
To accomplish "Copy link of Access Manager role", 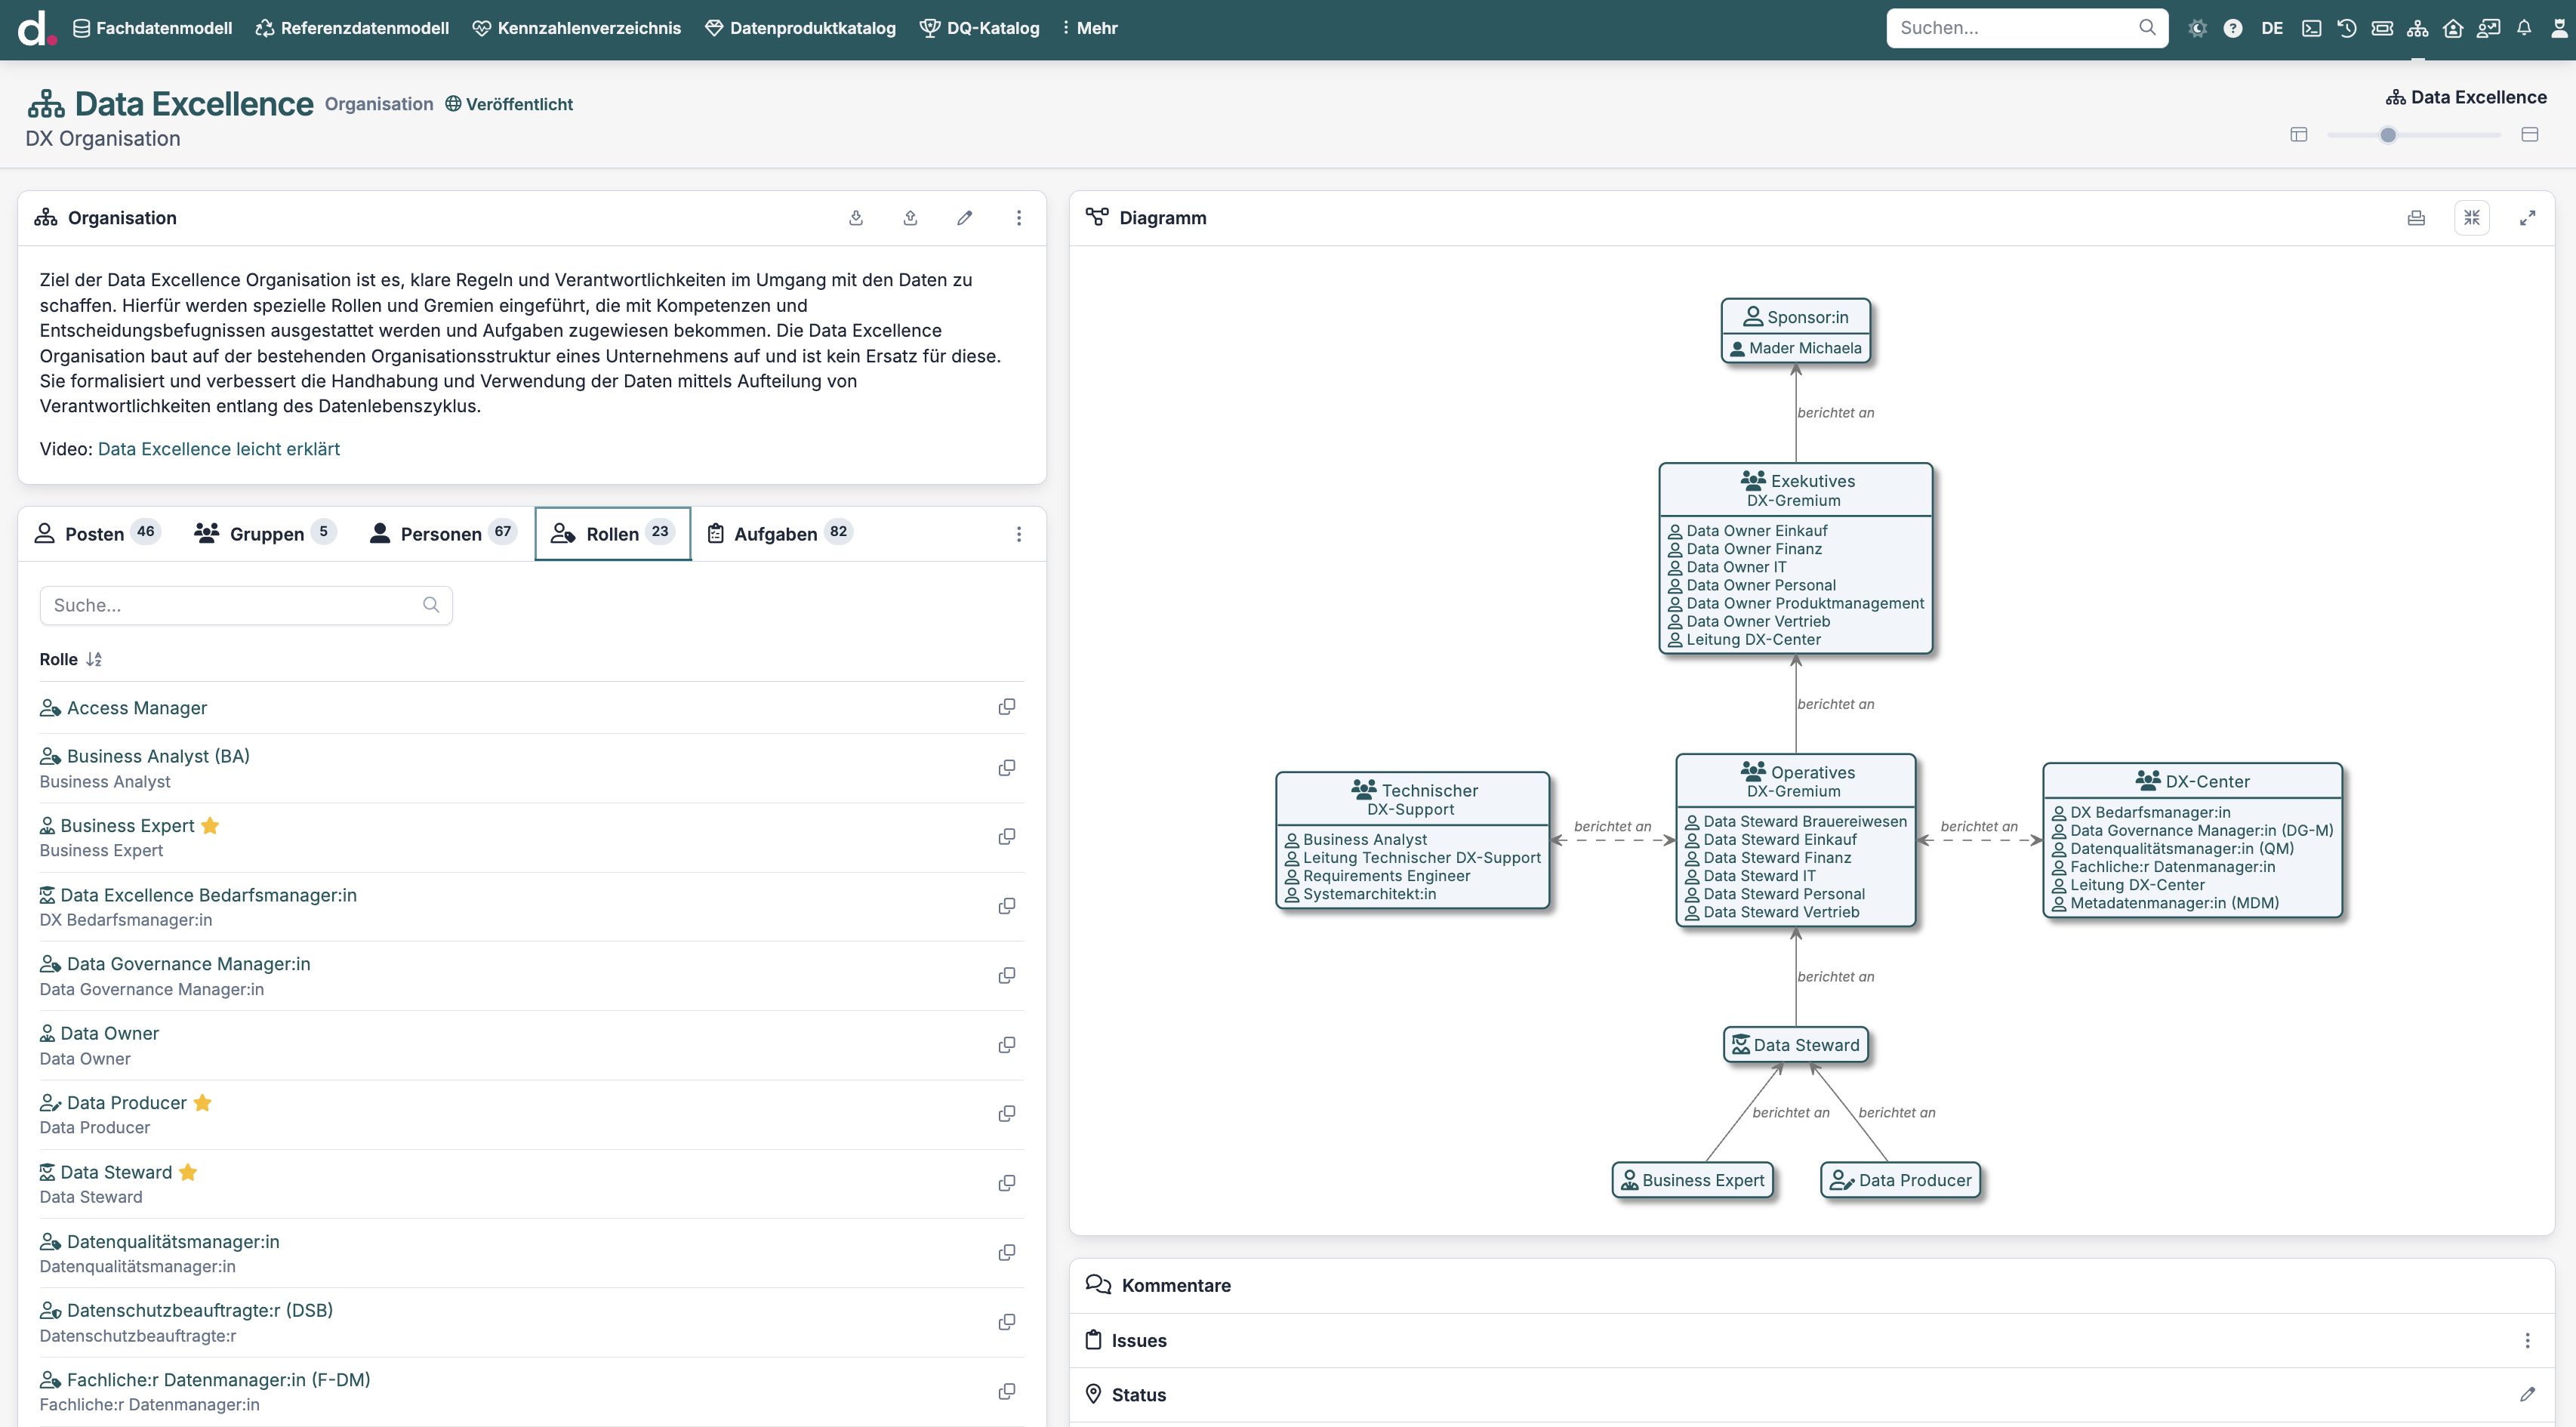I will click(1006, 707).
